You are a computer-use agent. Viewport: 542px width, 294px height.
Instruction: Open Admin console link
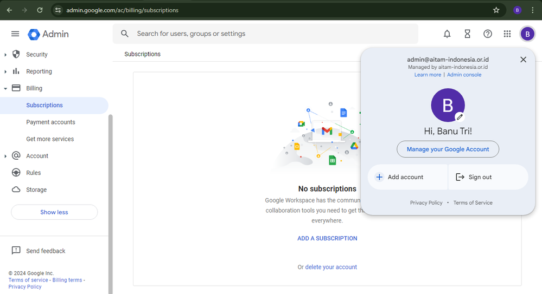[x=464, y=75]
